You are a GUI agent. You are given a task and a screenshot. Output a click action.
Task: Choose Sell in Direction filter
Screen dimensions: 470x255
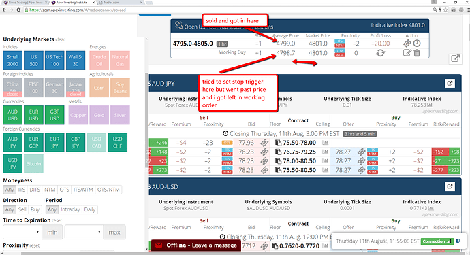coord(22,209)
